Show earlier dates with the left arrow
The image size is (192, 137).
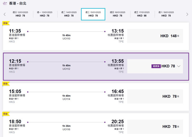pyautogui.click(x=4, y=14)
